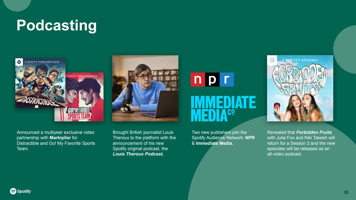Screen dimensions: 356x200
Task: Click the bold Louis Theroux Podcast text
Action: tap(138, 154)
